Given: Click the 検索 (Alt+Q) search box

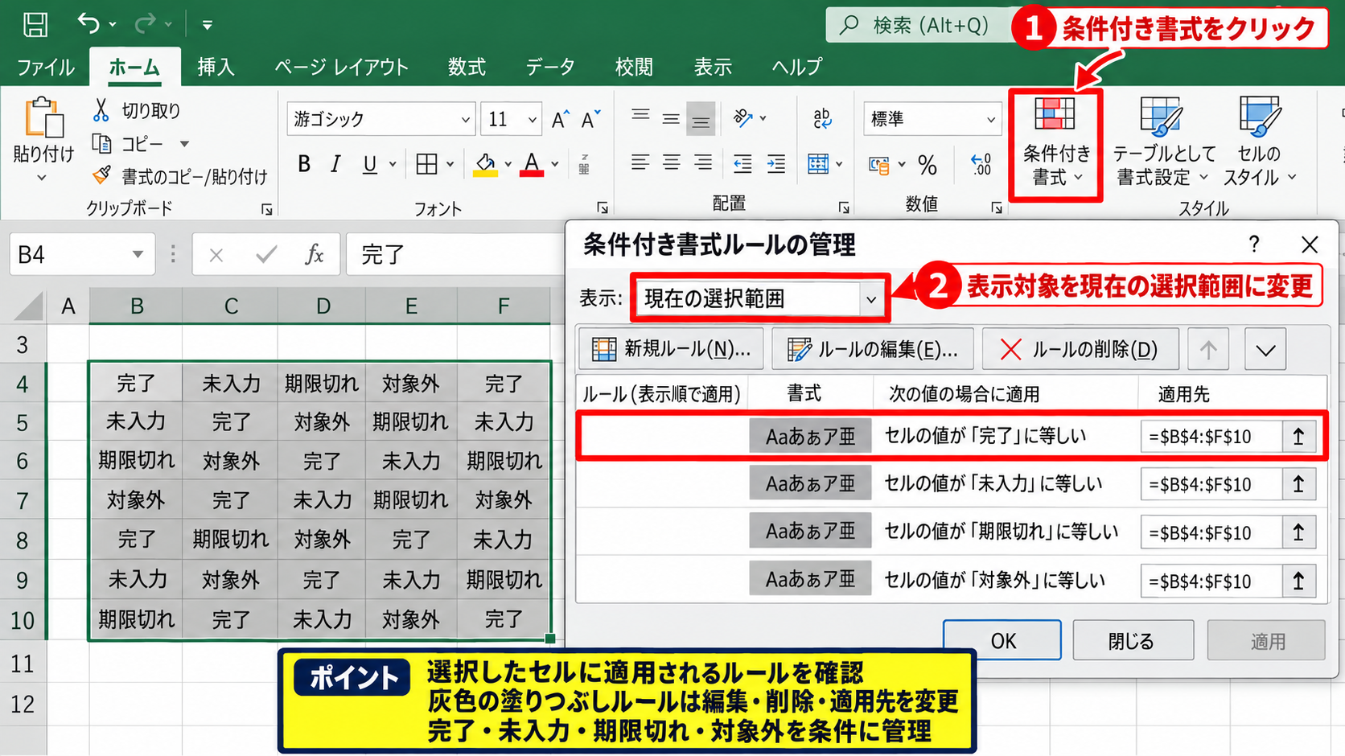Looking at the screenshot, I should (917, 25).
